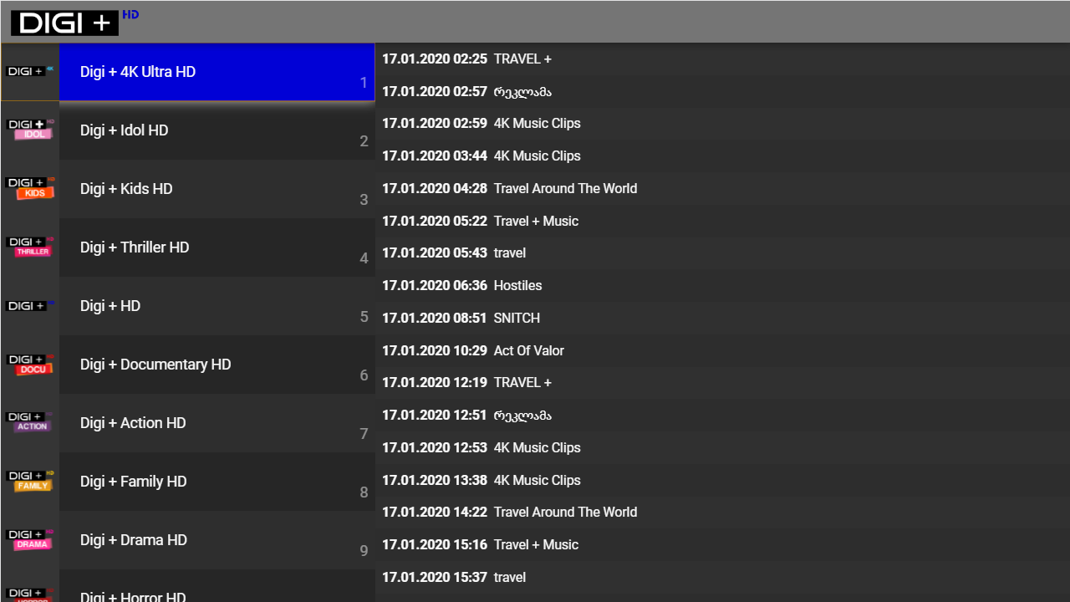Select the "Digi + Kids HD" channel name
The image size is (1070, 602).
(x=126, y=189)
